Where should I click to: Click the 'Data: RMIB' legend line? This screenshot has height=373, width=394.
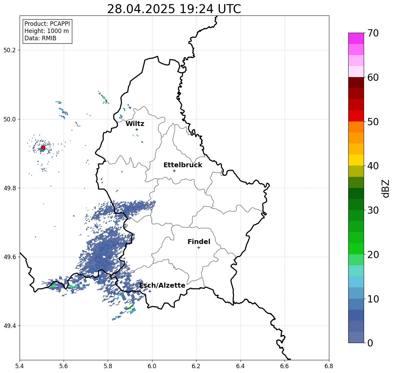40,38
